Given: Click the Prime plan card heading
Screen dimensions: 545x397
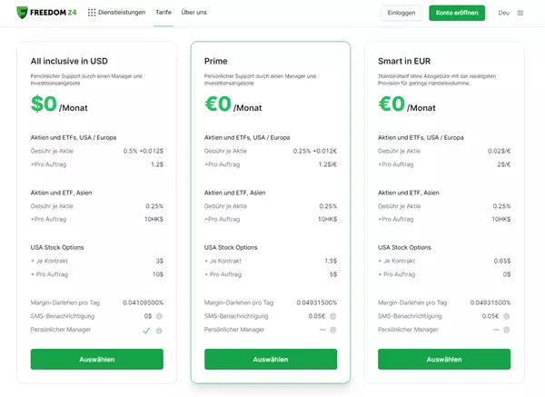Looking at the screenshot, I should tap(216, 61).
